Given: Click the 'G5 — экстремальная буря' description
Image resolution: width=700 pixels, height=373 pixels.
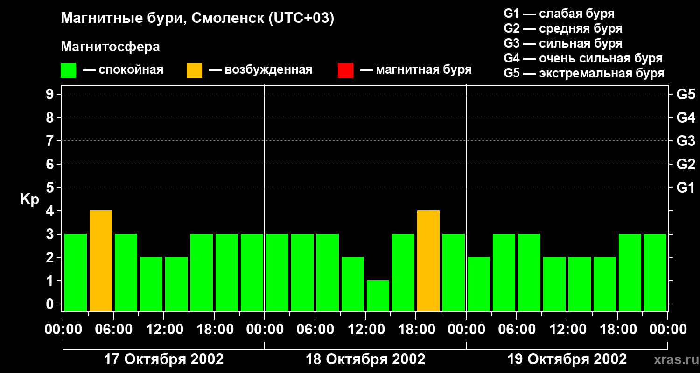Looking at the screenshot, I should pos(584,73).
